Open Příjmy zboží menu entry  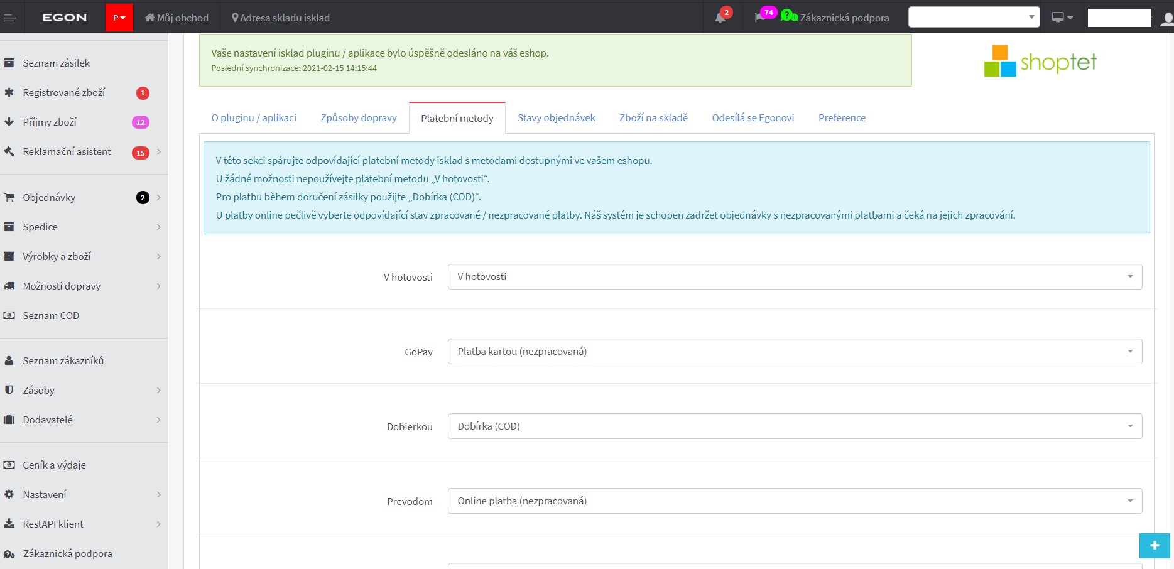[50, 122]
